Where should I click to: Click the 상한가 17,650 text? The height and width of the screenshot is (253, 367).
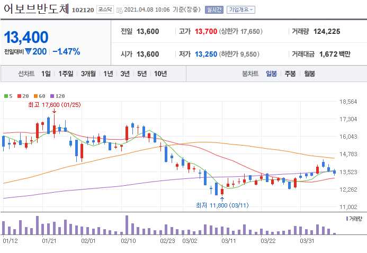241,31
